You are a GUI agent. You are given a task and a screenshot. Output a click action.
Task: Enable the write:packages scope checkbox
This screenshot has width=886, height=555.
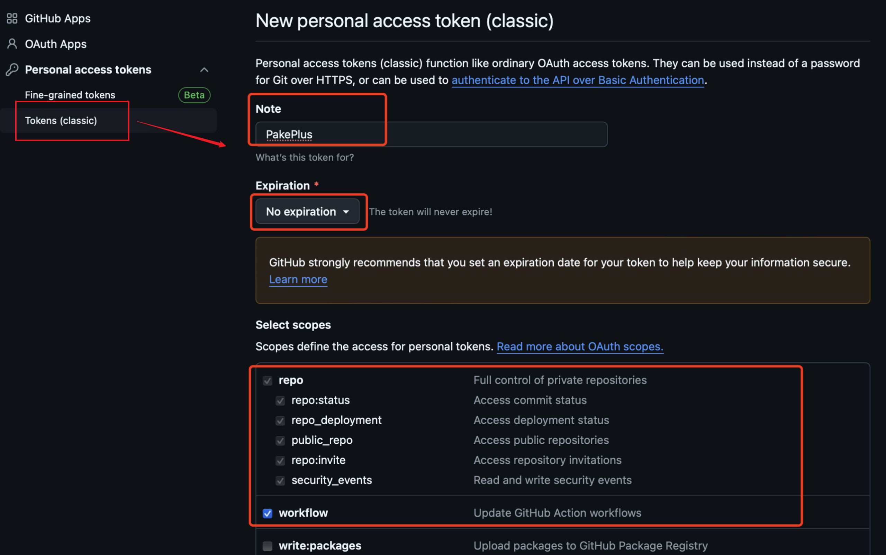(x=268, y=546)
